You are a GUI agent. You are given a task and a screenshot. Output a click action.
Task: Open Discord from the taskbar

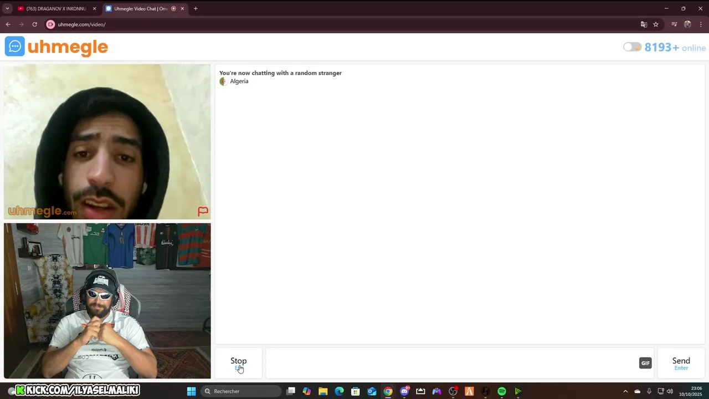tap(404, 391)
